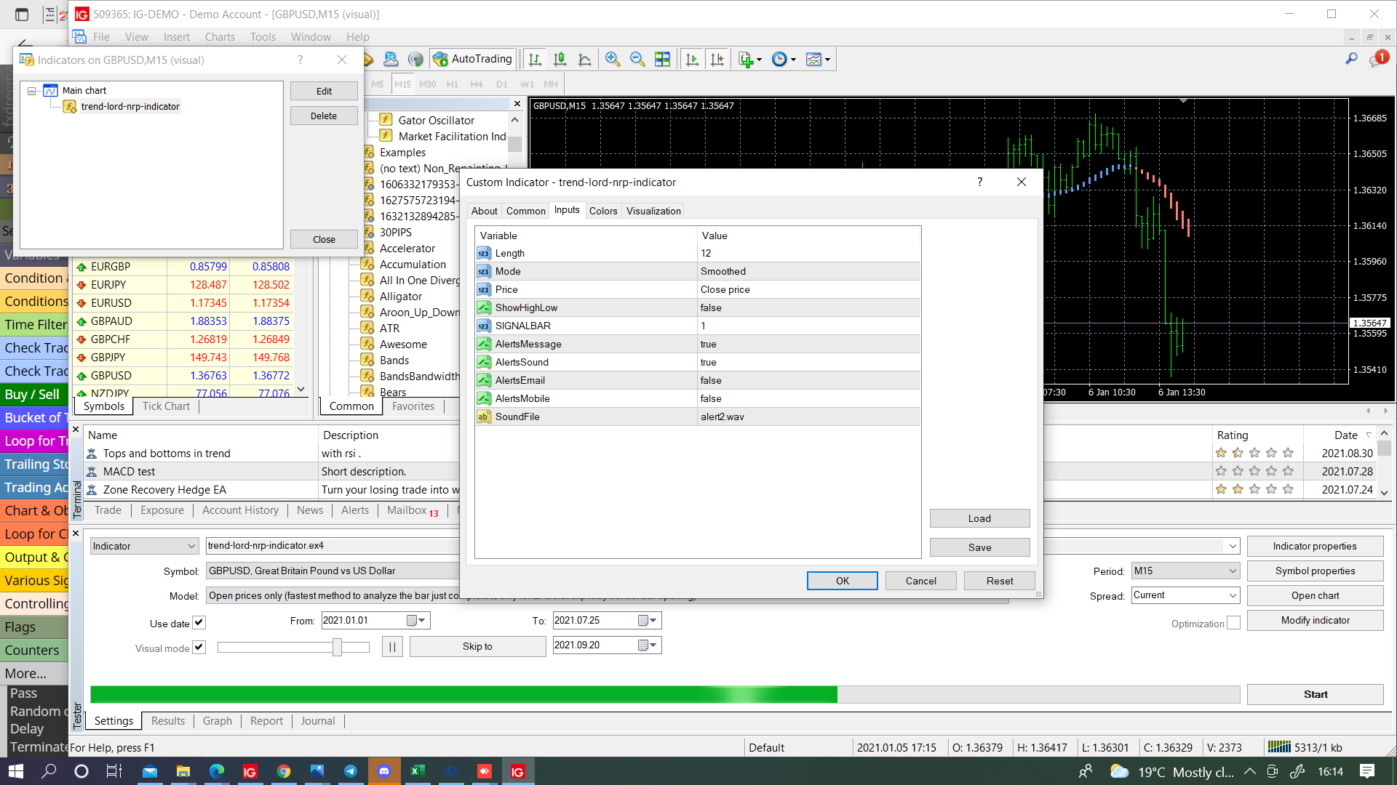Image resolution: width=1397 pixels, height=785 pixels.
Task: Open the Favorites tab in Navigator
Action: 413,406
